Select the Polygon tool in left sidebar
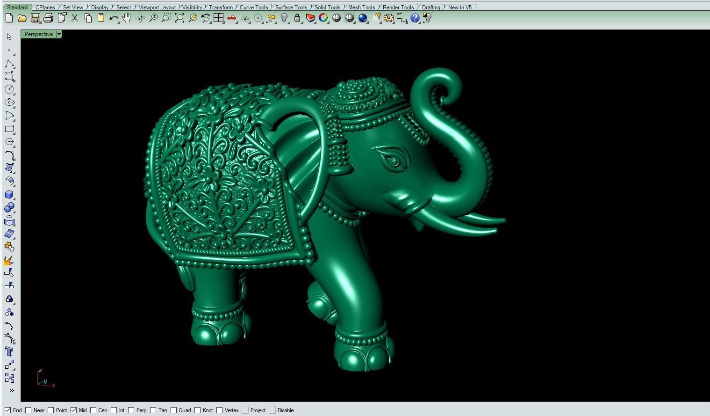The image size is (710, 416). (9, 142)
